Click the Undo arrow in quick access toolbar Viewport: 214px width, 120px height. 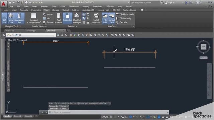(30, 2)
